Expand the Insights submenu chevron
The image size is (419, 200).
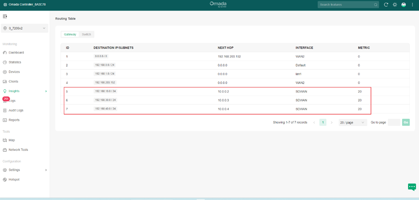(x=46, y=91)
